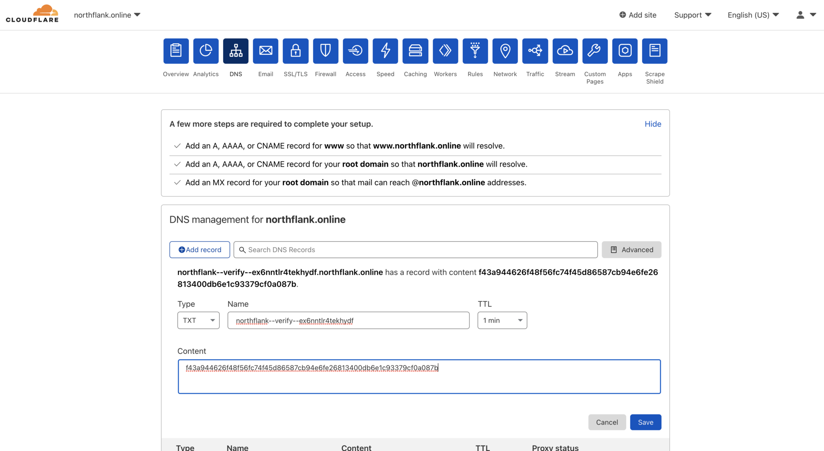The image size is (824, 451).
Task: Click the root domain A record step text
Action: (x=356, y=164)
